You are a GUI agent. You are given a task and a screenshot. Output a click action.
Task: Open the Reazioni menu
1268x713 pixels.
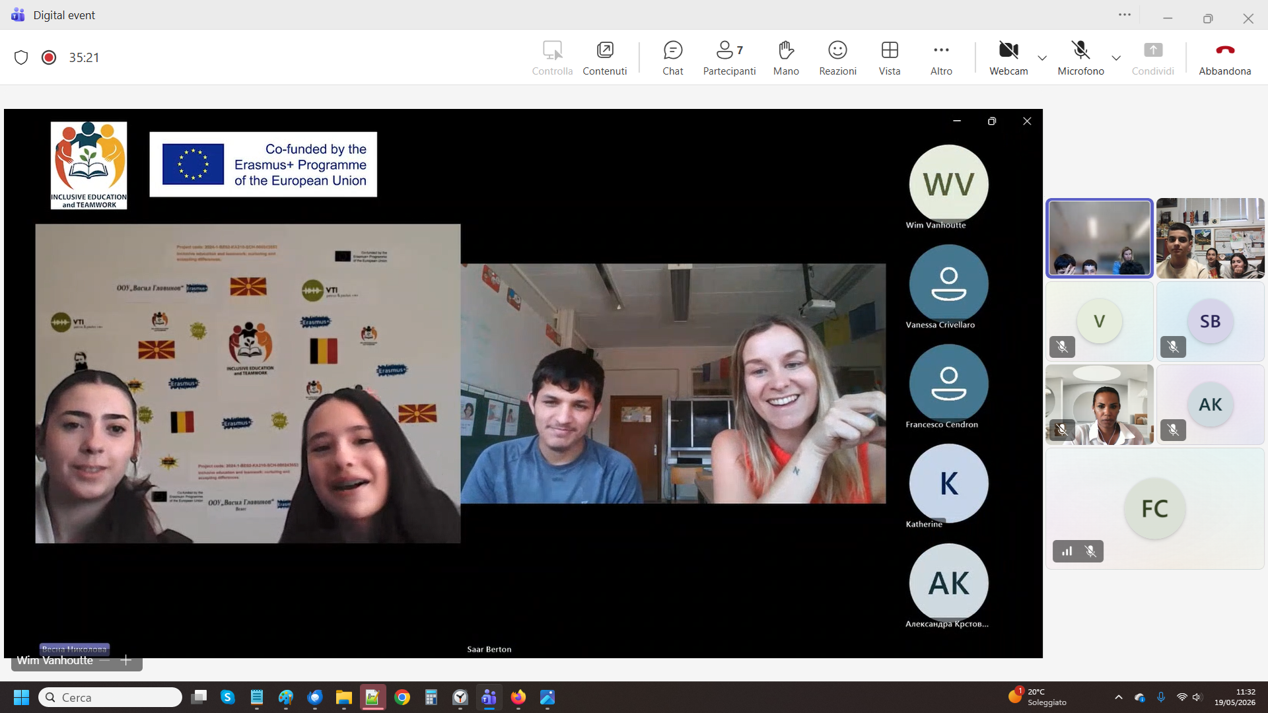[x=837, y=58]
